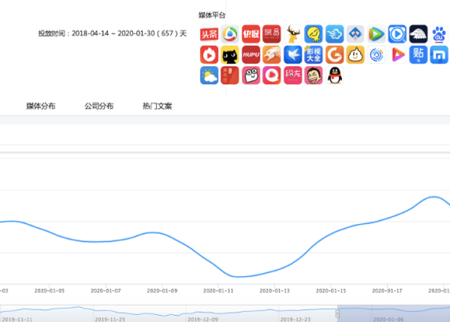Switch to the 媒体分布 tab
Image resolution: width=450 pixels, height=322 pixels.
[x=40, y=106]
